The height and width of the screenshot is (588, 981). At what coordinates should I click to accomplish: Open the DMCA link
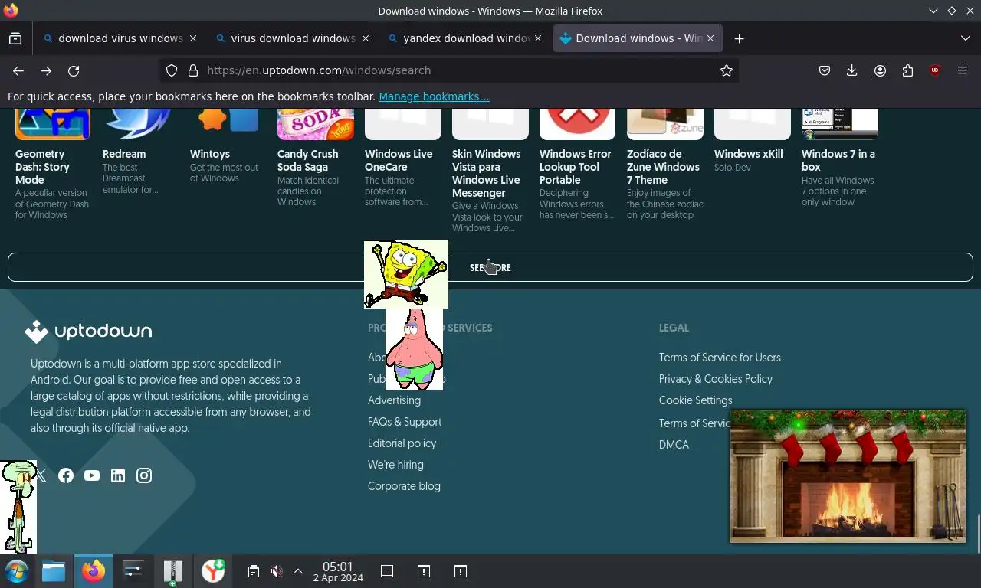tap(674, 445)
